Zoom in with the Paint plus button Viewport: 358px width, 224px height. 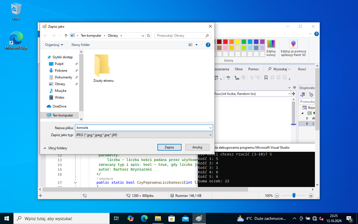tap(311, 196)
